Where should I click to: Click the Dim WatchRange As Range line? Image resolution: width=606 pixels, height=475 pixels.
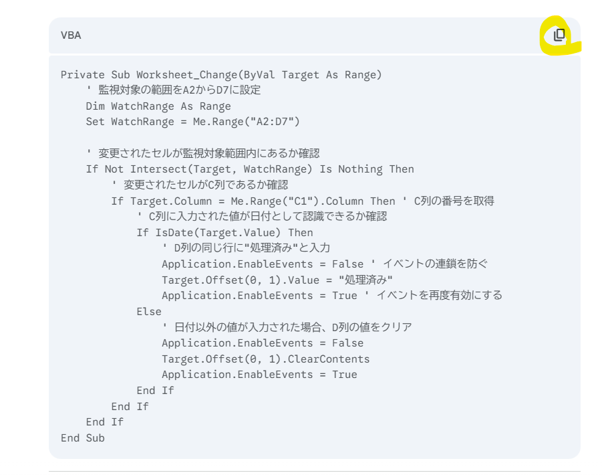(x=158, y=106)
